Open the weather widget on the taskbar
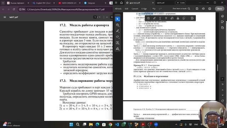This screenshot has width=227, height=128. [x=12, y=124]
